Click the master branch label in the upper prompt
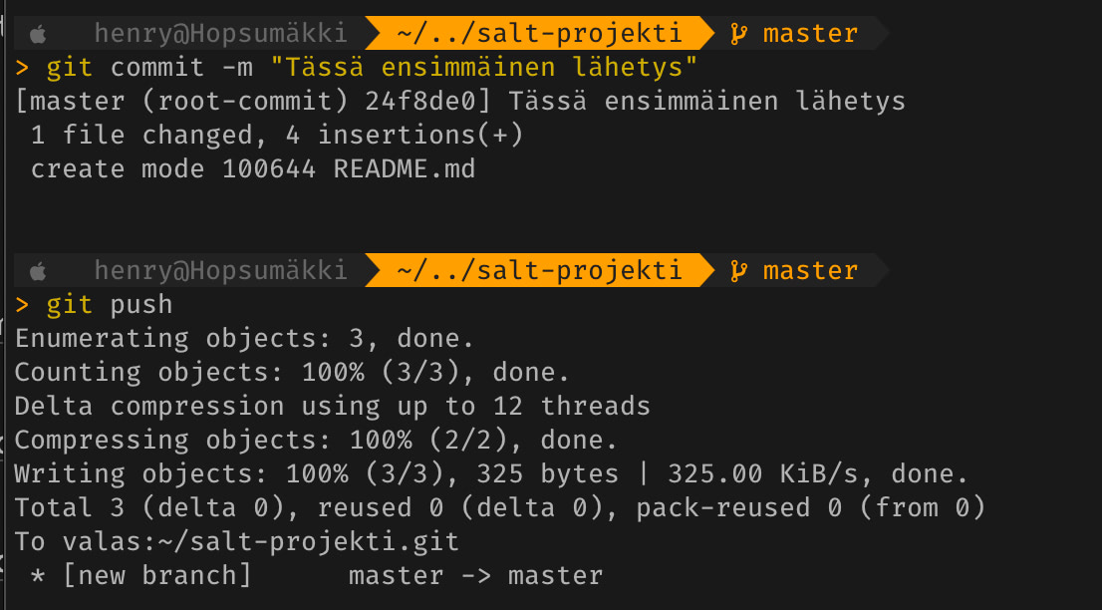Image resolution: width=1102 pixels, height=610 pixels. (810, 34)
